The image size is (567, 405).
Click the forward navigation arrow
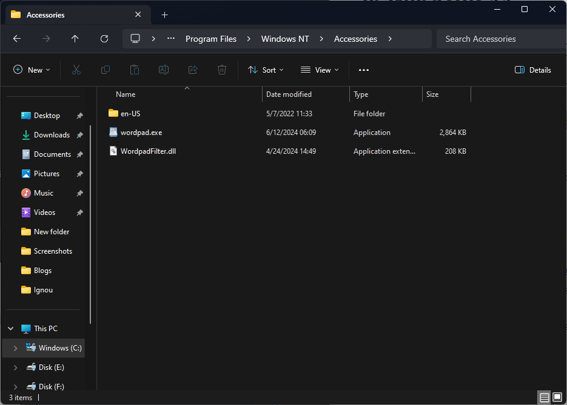46,39
